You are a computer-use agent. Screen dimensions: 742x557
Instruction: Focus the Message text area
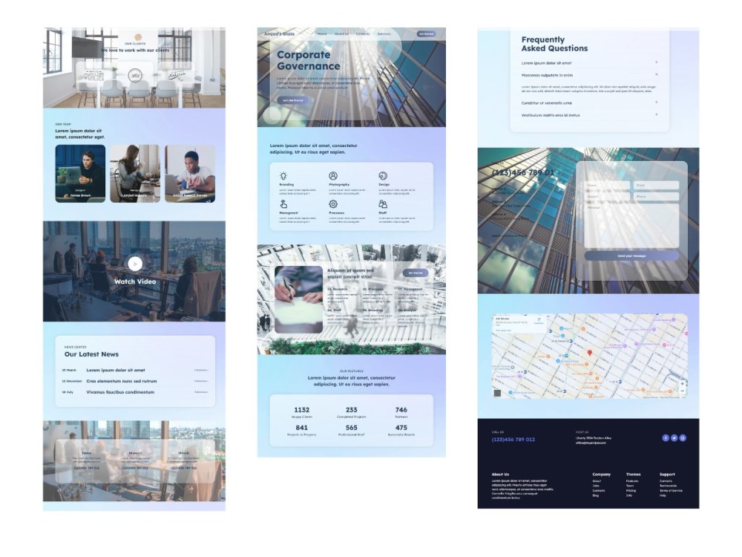[x=631, y=226]
